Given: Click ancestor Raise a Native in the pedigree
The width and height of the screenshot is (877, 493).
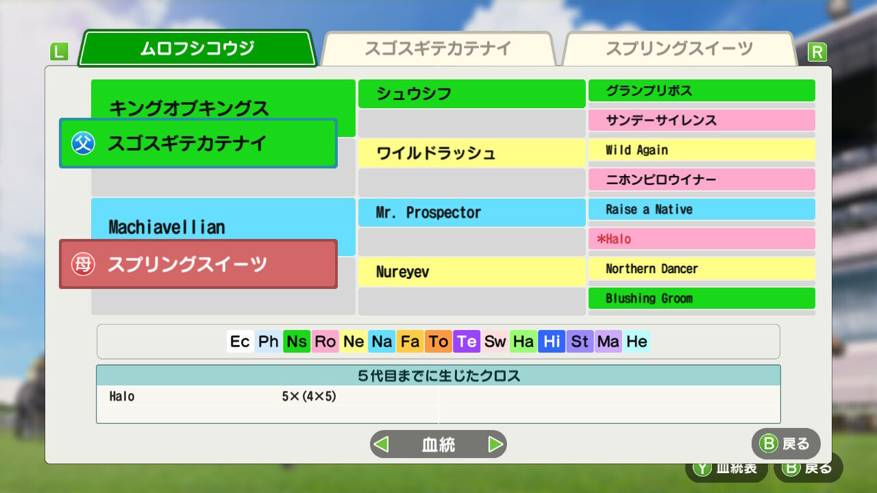Looking at the screenshot, I should [702, 209].
